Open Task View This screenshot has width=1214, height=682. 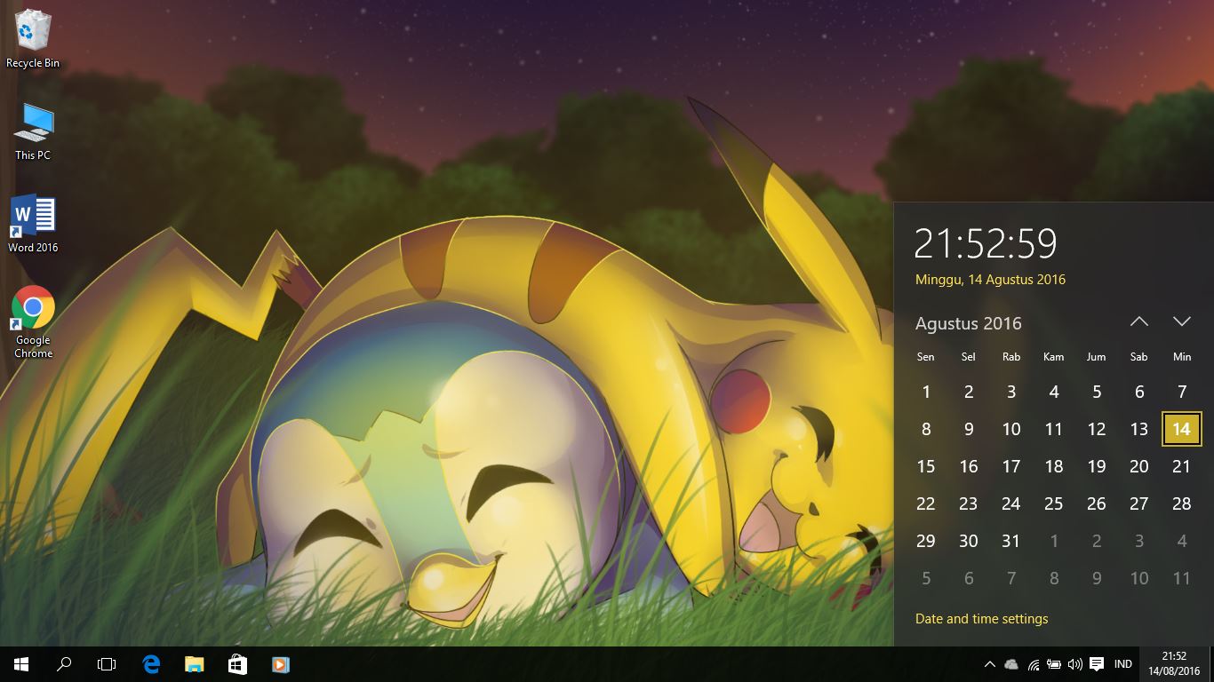pyautogui.click(x=107, y=663)
